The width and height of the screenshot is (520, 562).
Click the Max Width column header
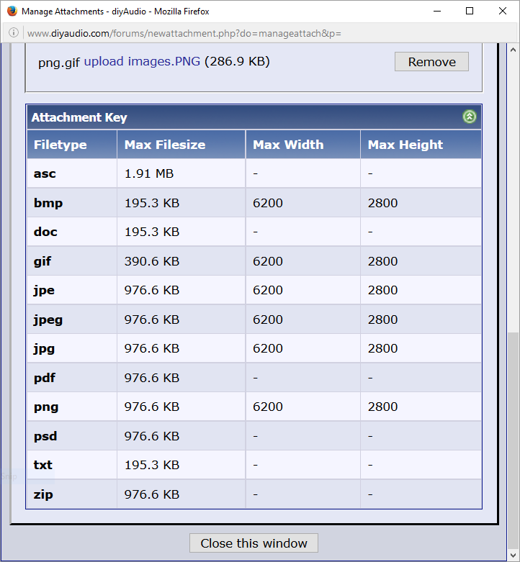[303, 145]
